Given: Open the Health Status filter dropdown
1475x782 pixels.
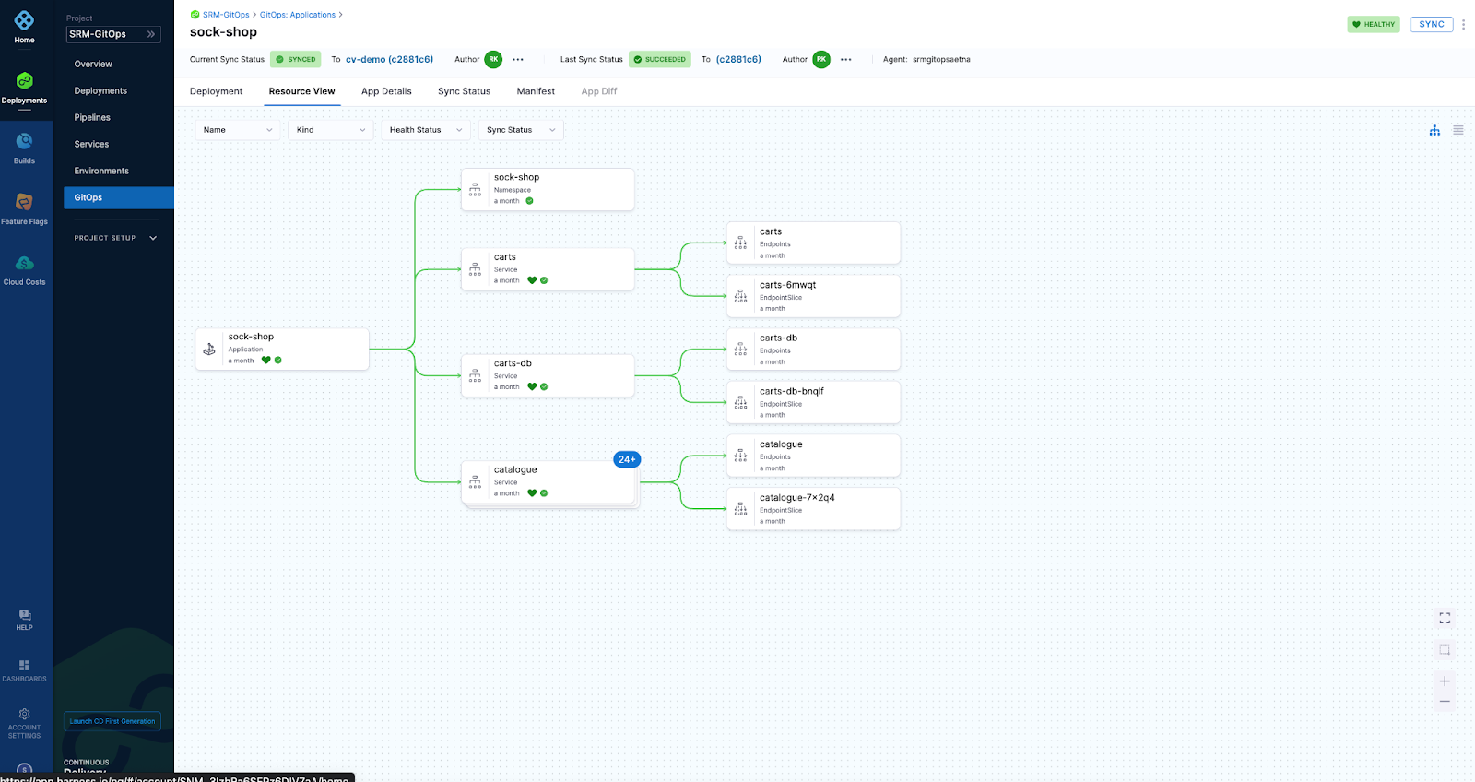Looking at the screenshot, I should click(x=426, y=130).
